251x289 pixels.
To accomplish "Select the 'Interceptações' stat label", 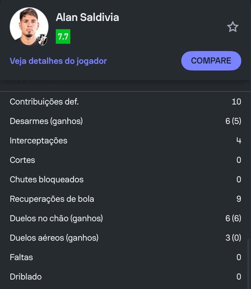I will coord(38,140).
